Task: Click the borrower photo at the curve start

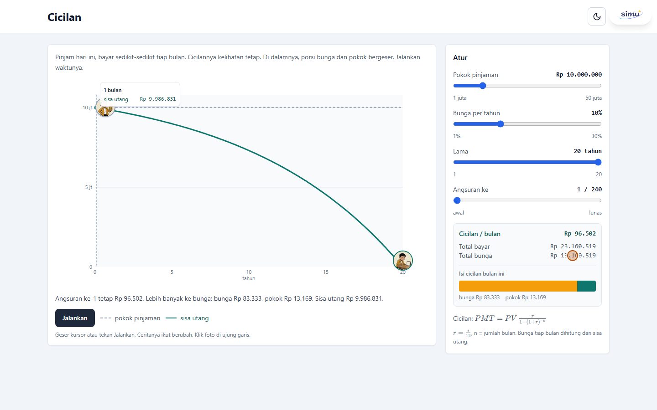Action: 105,108
